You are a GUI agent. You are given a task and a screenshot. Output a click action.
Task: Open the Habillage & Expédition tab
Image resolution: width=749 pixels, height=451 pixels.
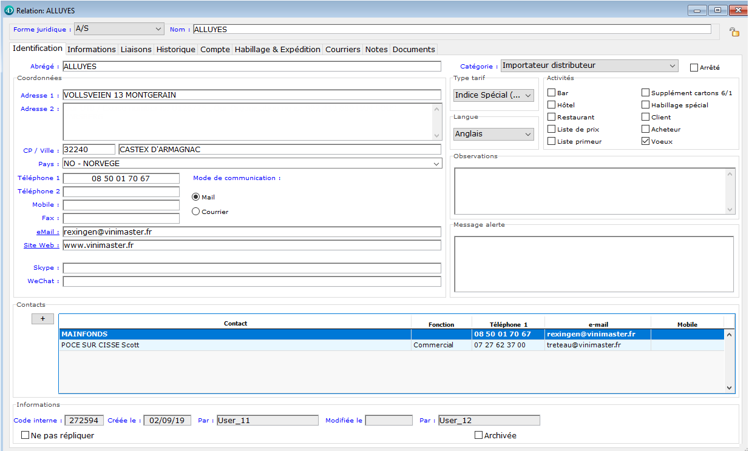click(277, 50)
